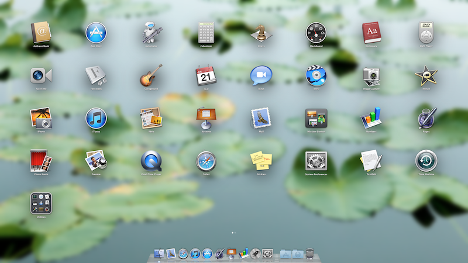Launch Calculator
Image resolution: width=468 pixels, height=263 pixels.
207,32
